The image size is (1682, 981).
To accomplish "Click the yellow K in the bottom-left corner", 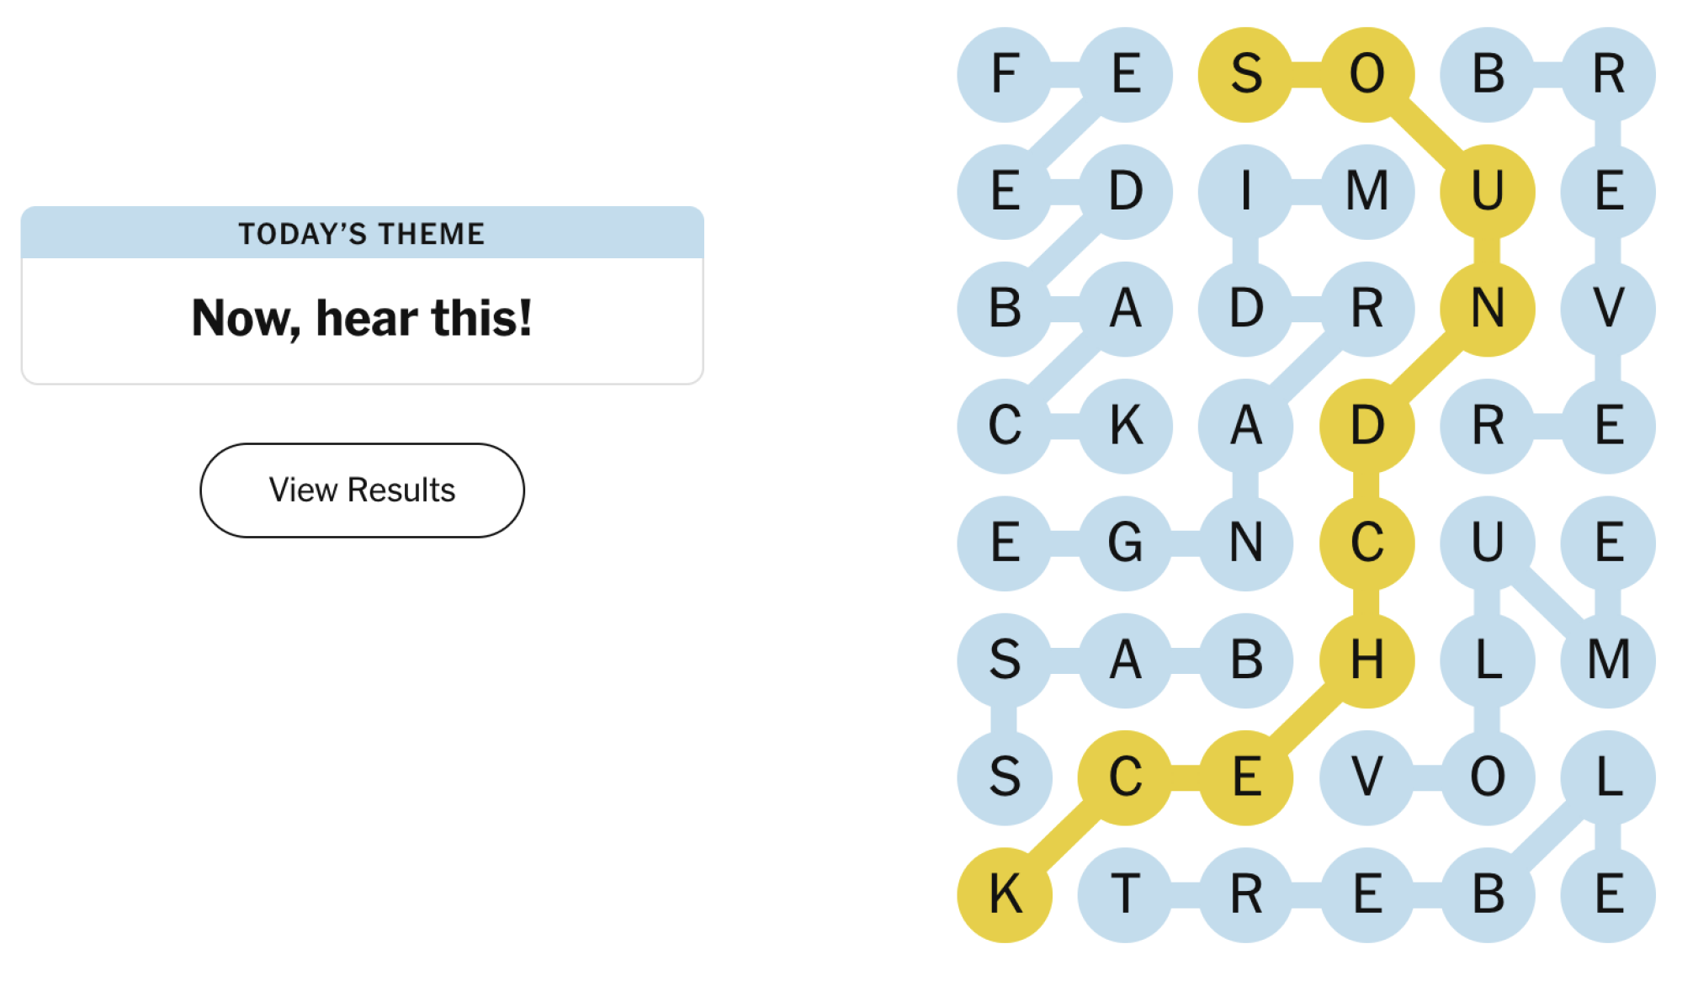I will [x=1005, y=894].
